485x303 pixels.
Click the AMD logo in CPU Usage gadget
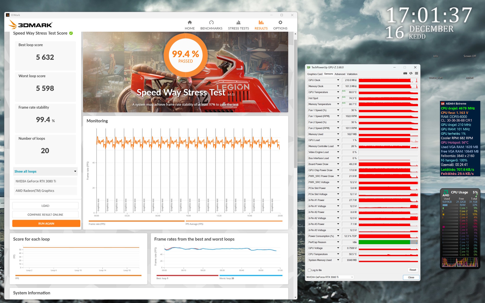tap(446, 193)
